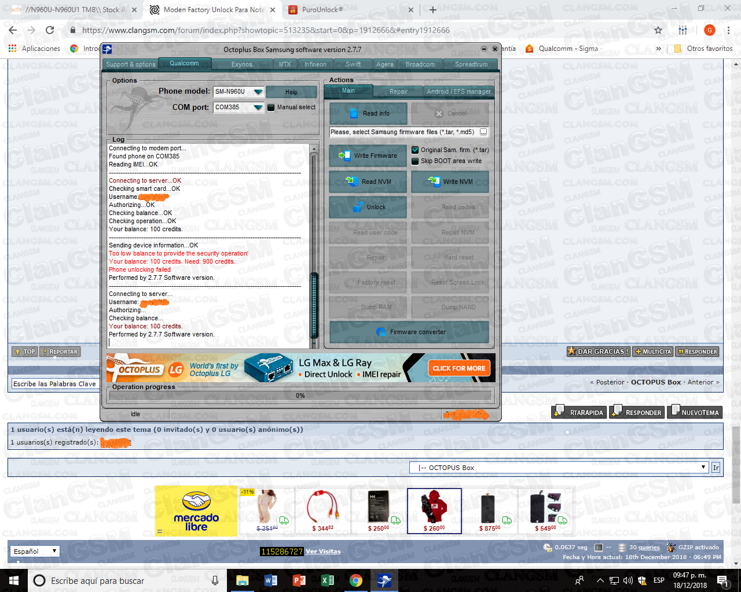Click the Write NVM button
Screen dimensions: 741x592
450,182
